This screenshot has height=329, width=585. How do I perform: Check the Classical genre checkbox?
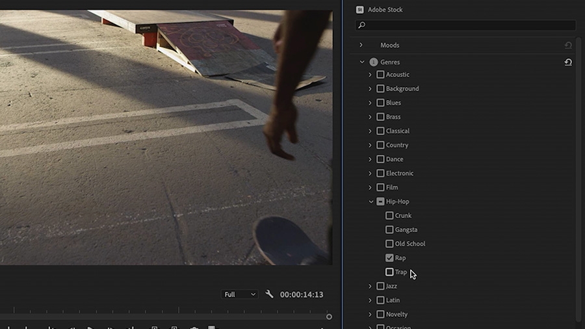380,131
